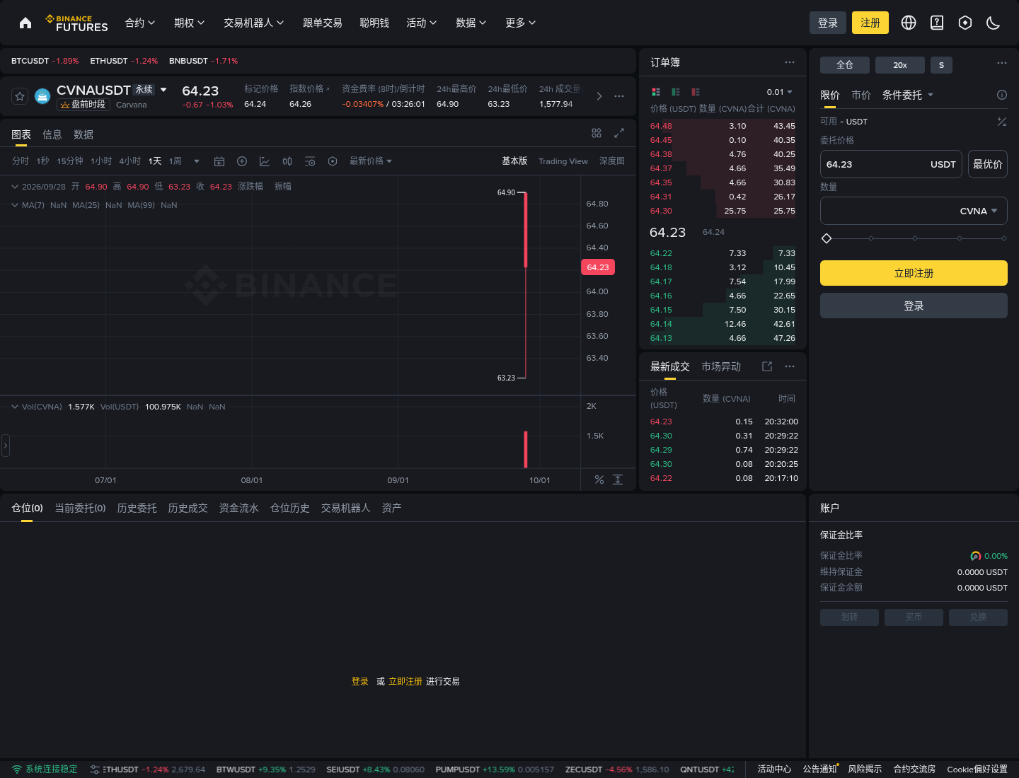Click the CVNA coin logo icon

pyautogui.click(x=42, y=96)
